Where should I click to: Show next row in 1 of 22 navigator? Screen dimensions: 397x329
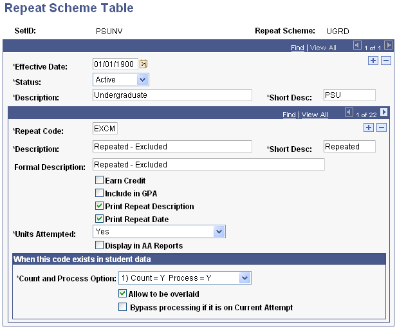coord(384,112)
